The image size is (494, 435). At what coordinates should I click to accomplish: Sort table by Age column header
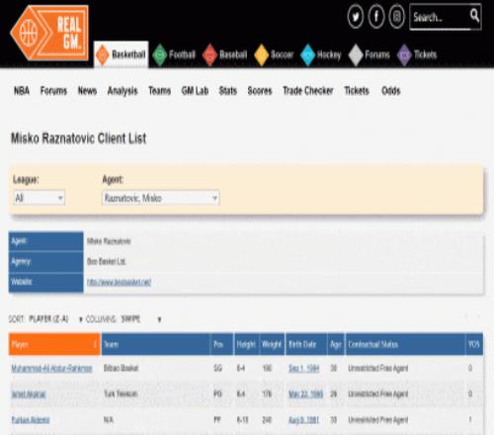336,344
